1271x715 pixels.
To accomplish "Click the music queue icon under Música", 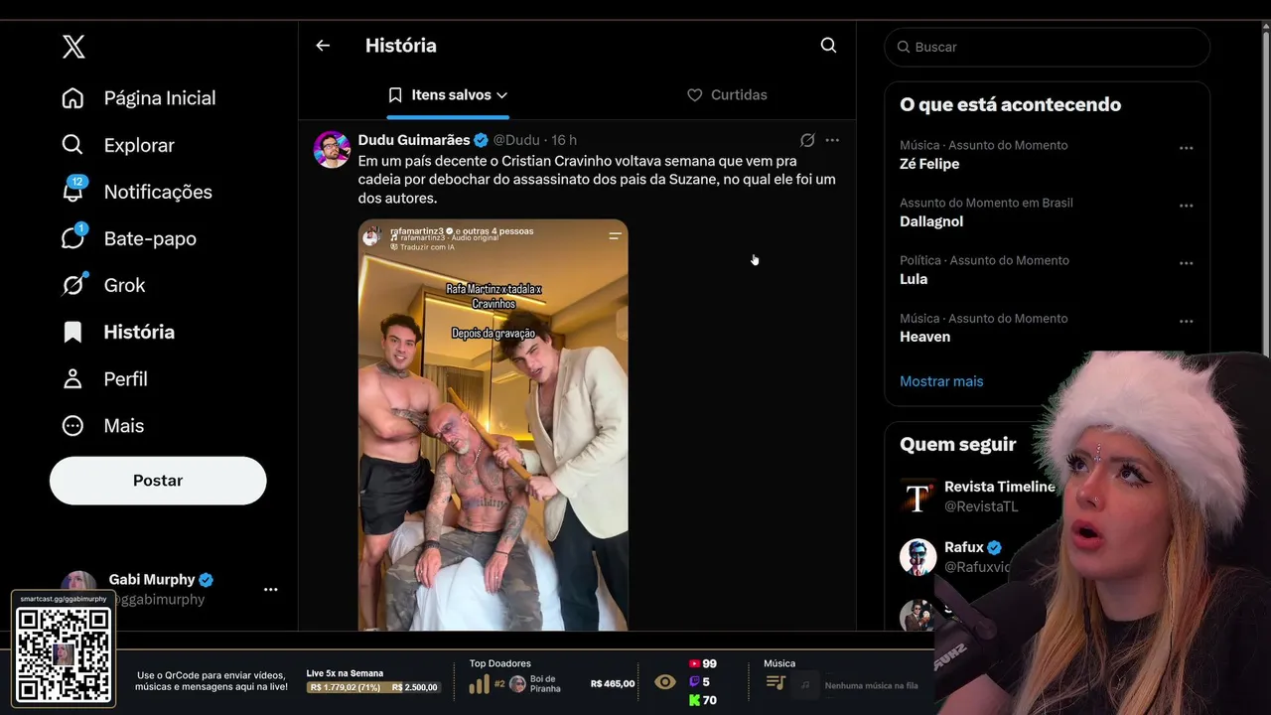I will (777, 683).
